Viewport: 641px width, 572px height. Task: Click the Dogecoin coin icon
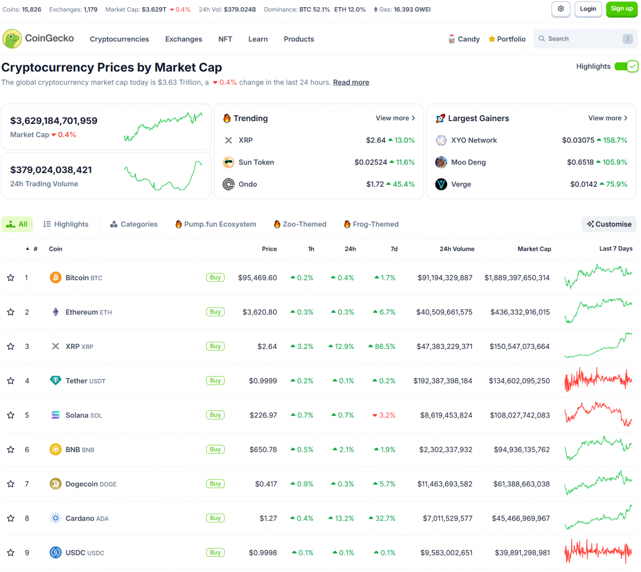(55, 484)
